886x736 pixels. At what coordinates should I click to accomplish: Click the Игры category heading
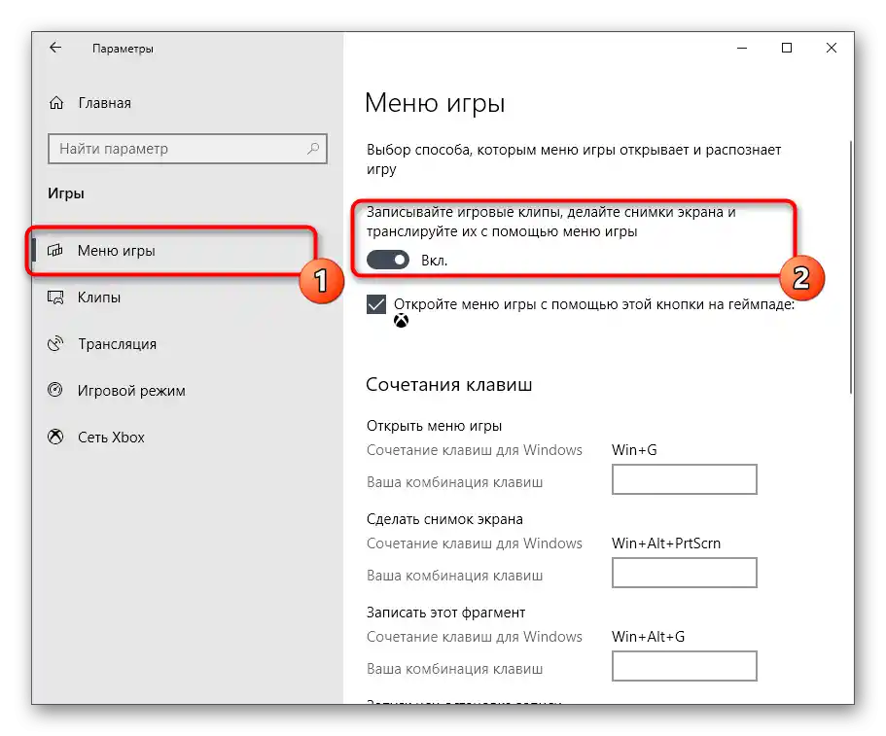(x=66, y=193)
